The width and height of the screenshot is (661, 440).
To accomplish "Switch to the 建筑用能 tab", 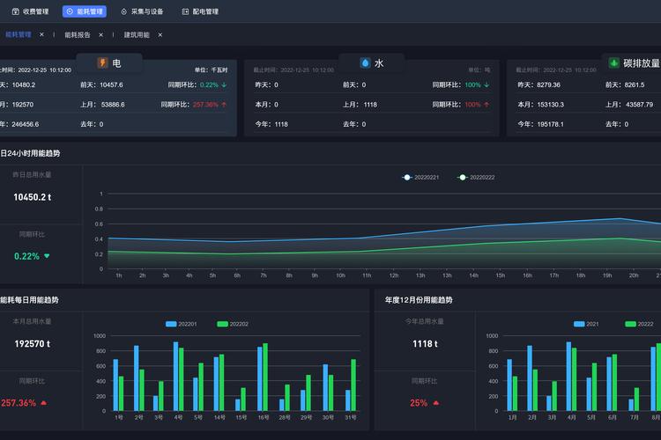I will [137, 34].
